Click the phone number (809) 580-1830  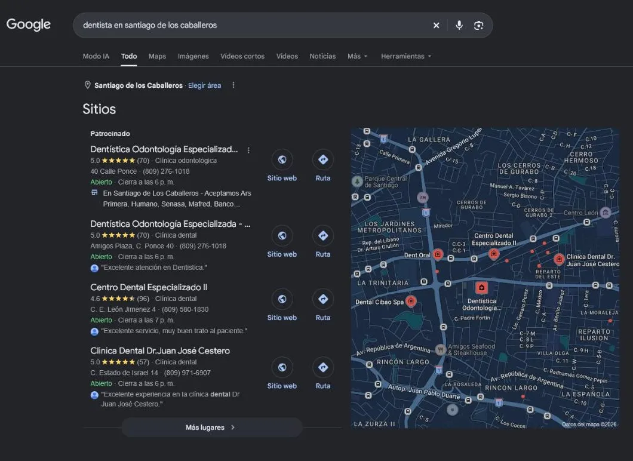[x=185, y=309]
